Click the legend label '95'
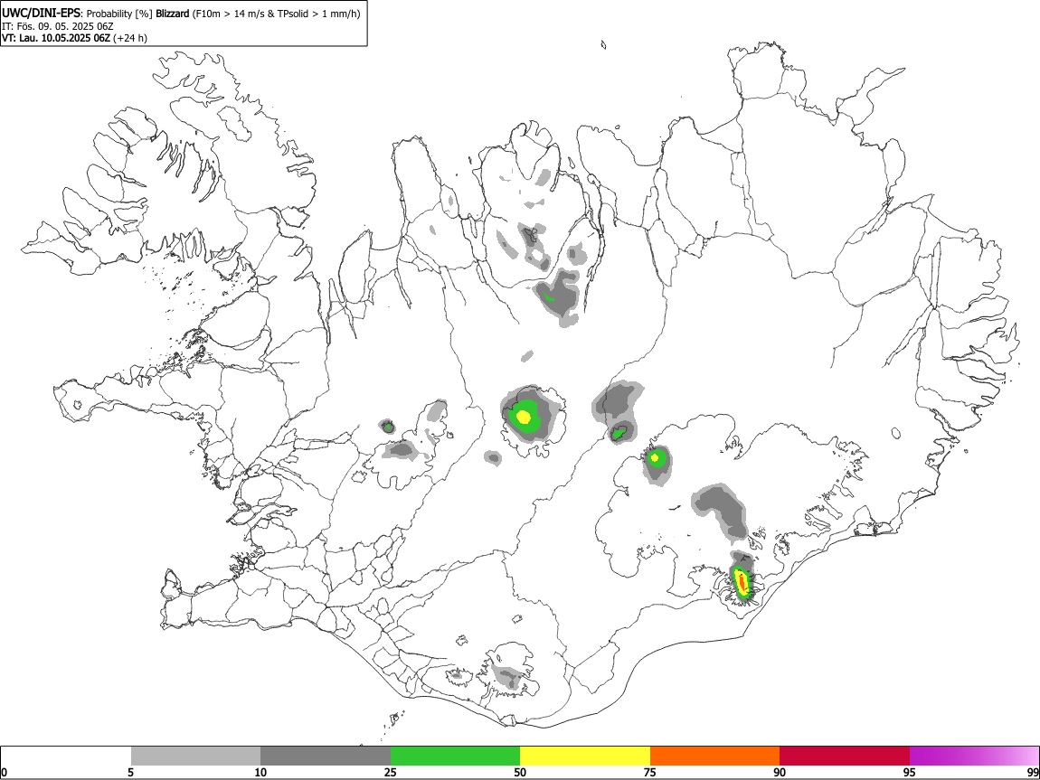 click(x=910, y=772)
